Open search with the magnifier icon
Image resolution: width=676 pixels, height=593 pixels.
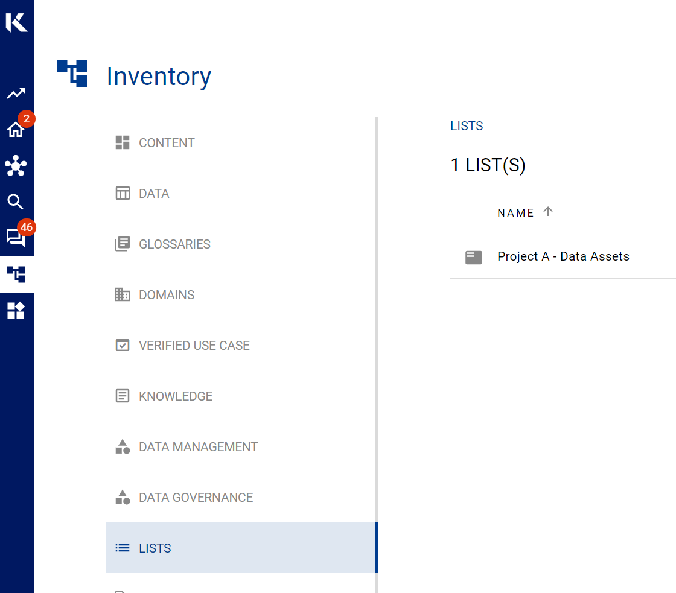coord(16,202)
